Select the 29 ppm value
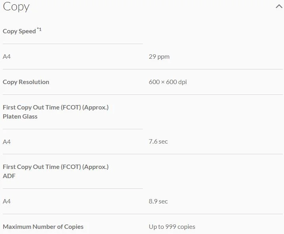The width and height of the screenshot is (284, 234). pyautogui.click(x=159, y=57)
